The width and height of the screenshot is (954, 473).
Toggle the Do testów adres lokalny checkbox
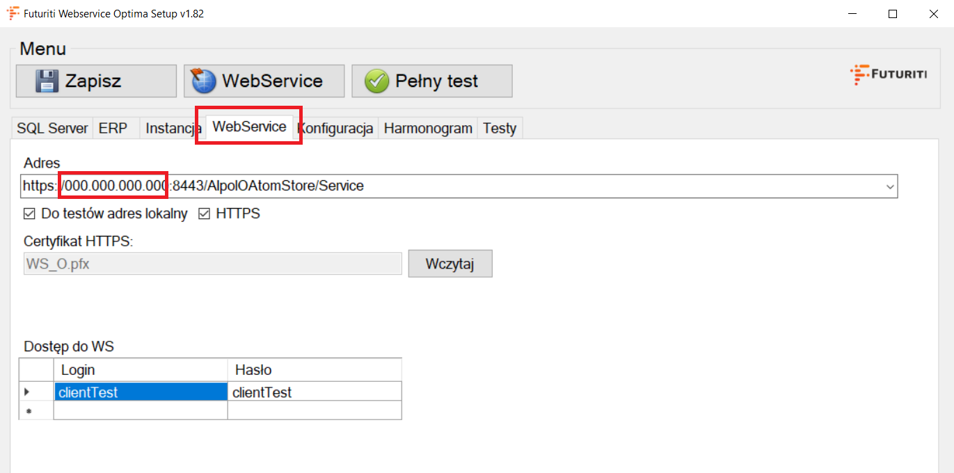pyautogui.click(x=29, y=214)
